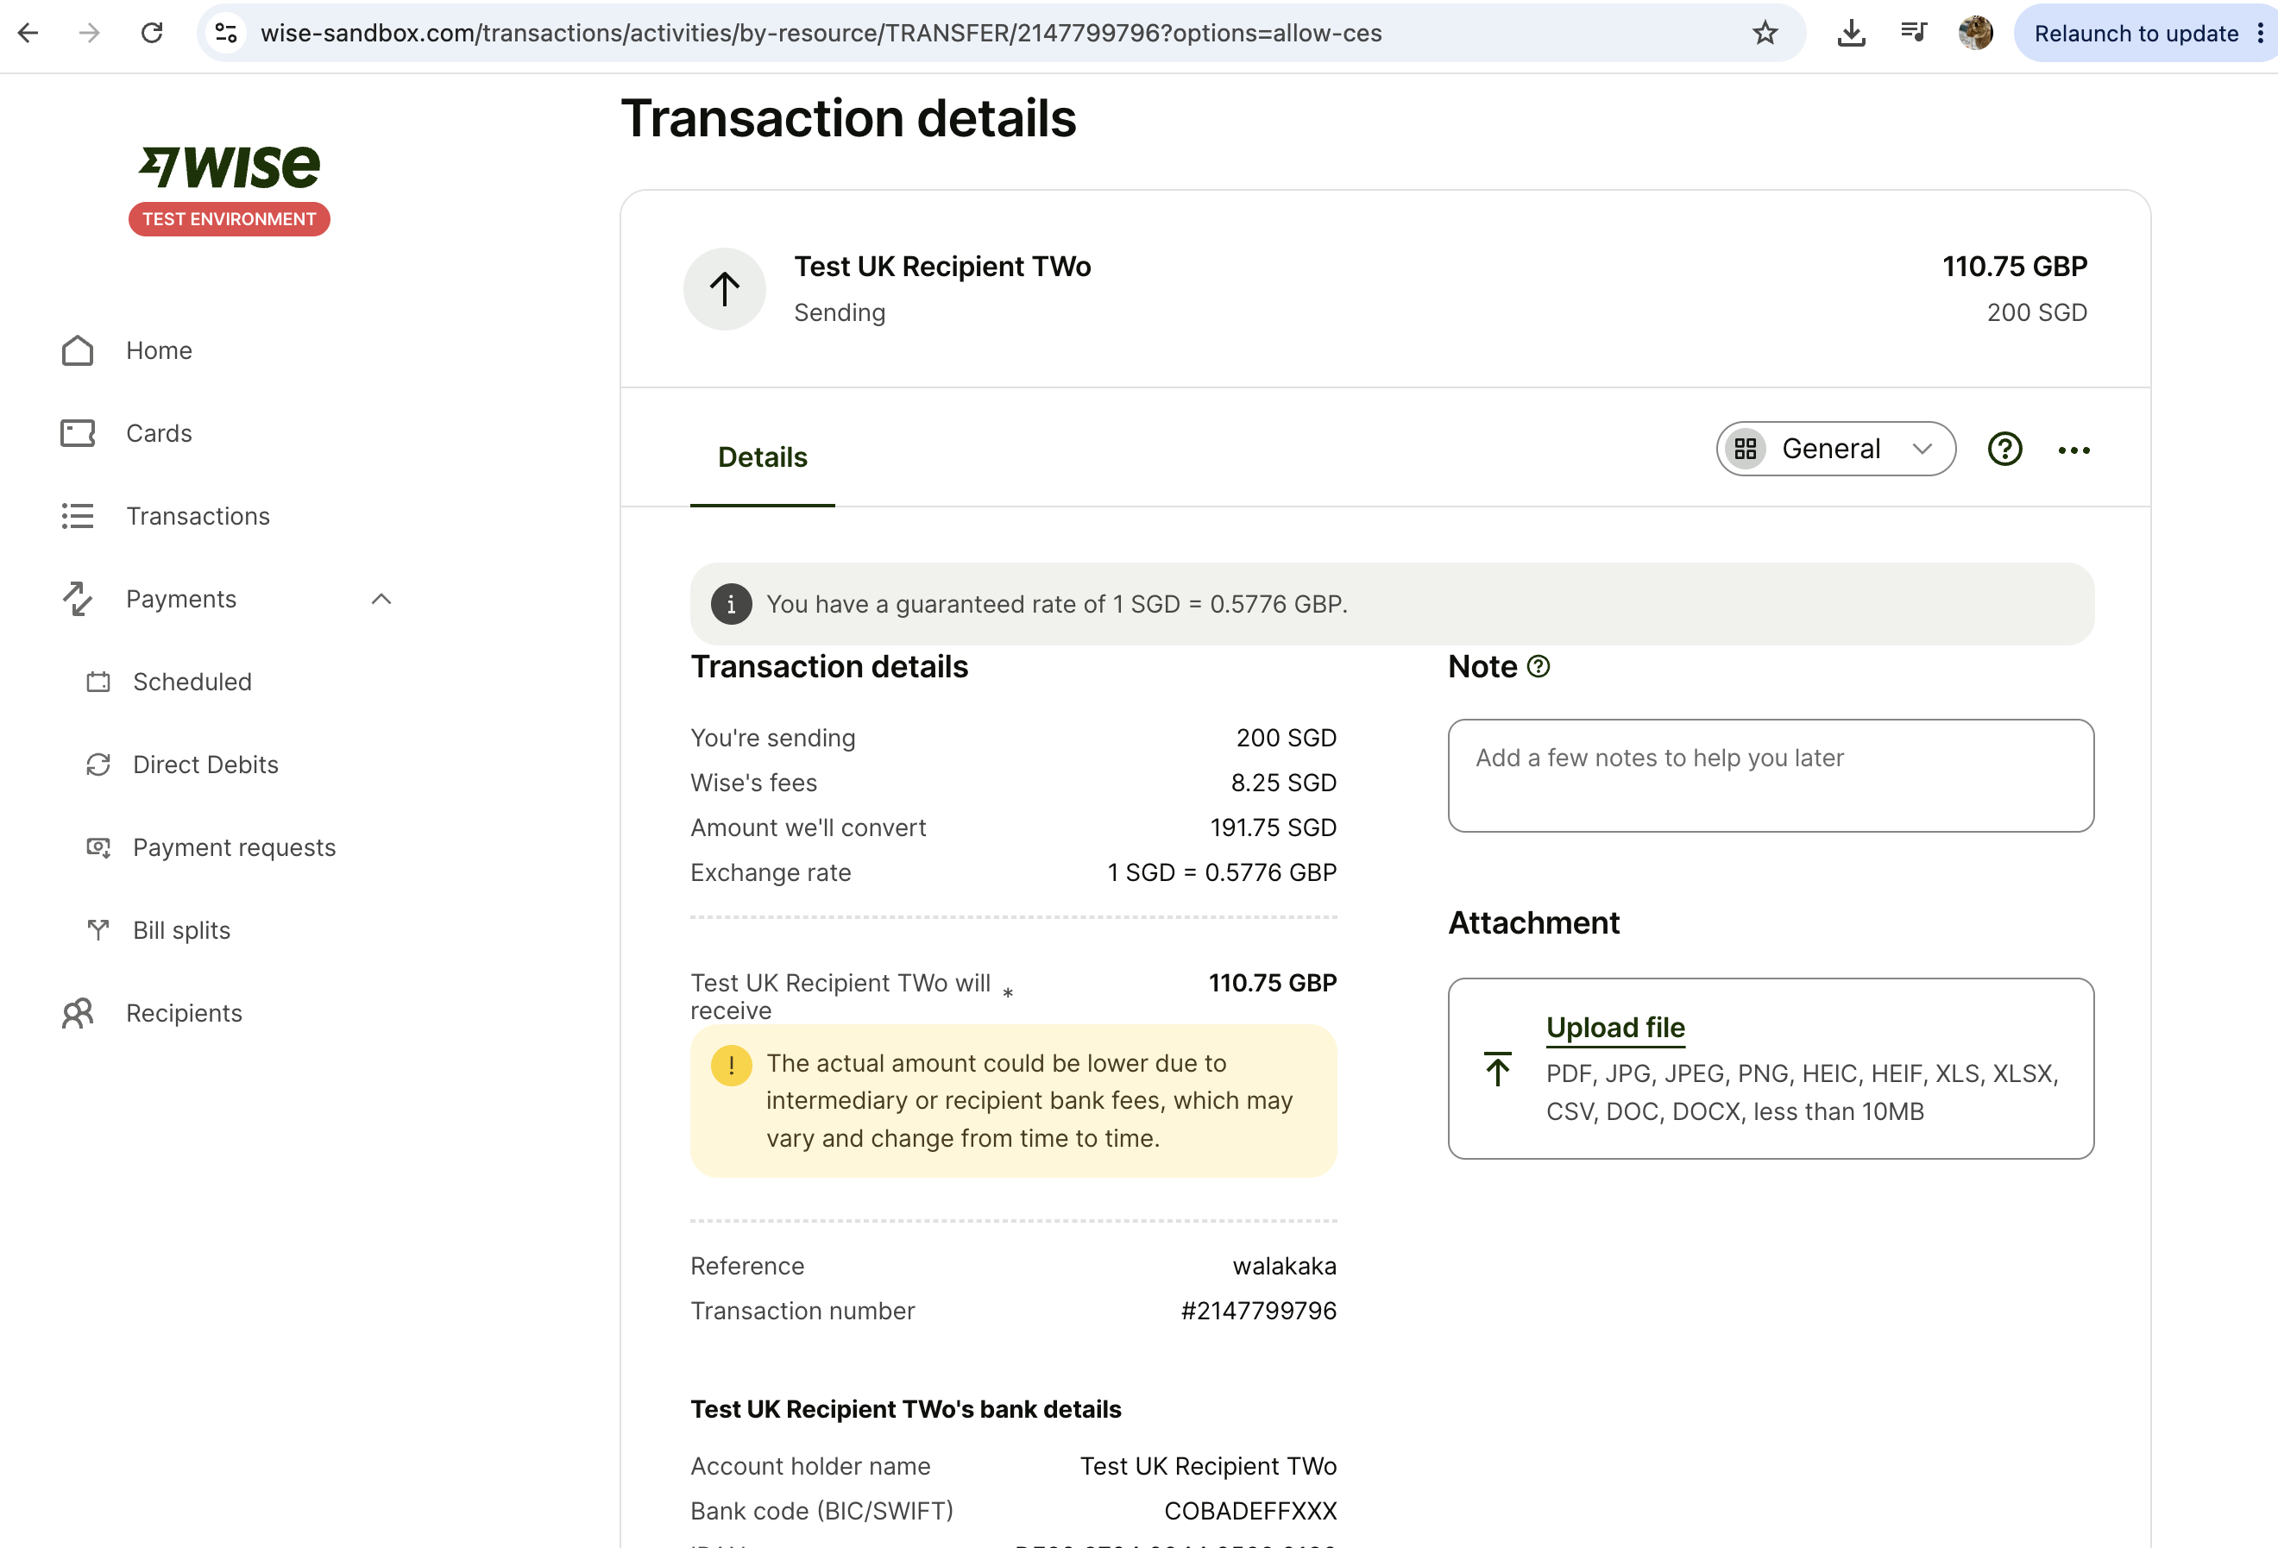Click the 8.25 SGD fees value
The height and width of the screenshot is (1548, 2278).
click(1283, 783)
